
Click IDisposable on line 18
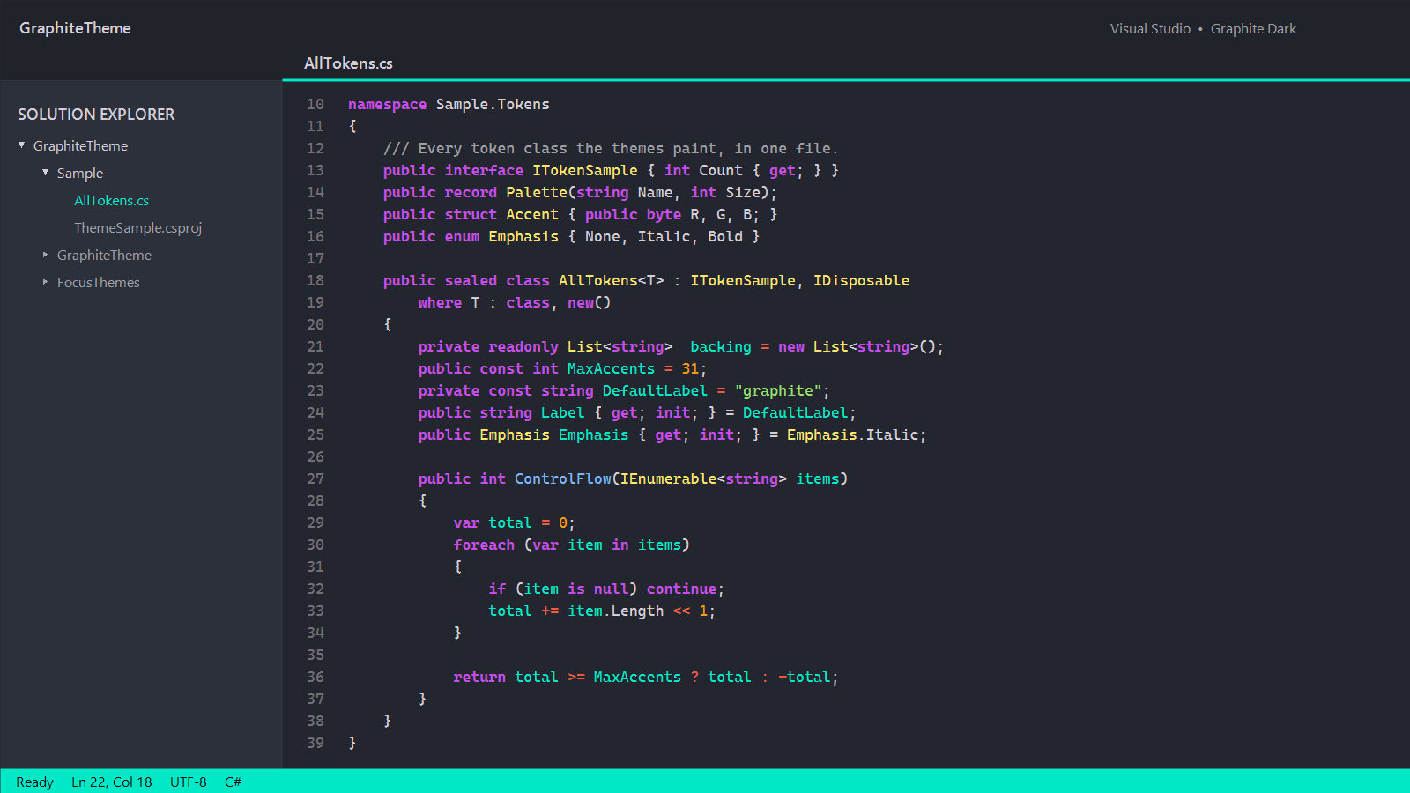click(861, 280)
